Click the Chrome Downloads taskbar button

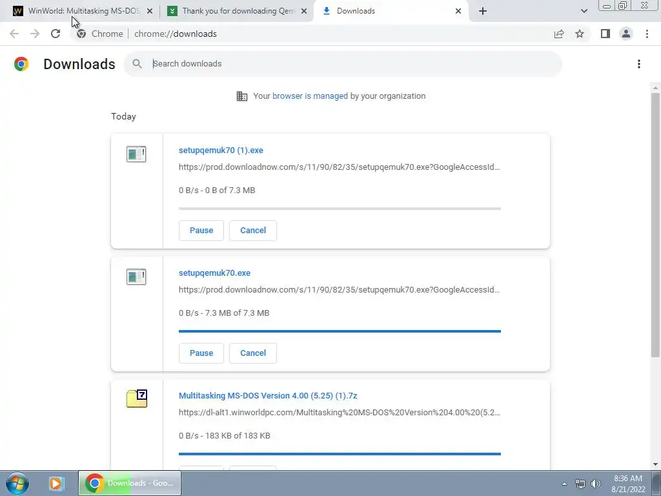130,483
